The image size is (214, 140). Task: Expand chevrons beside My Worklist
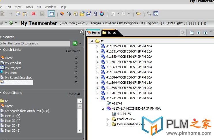76,63
